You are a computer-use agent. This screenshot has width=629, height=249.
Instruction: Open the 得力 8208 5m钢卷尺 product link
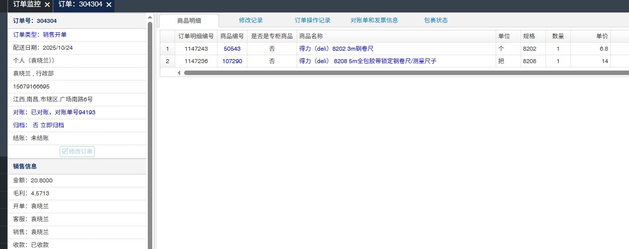click(x=368, y=61)
